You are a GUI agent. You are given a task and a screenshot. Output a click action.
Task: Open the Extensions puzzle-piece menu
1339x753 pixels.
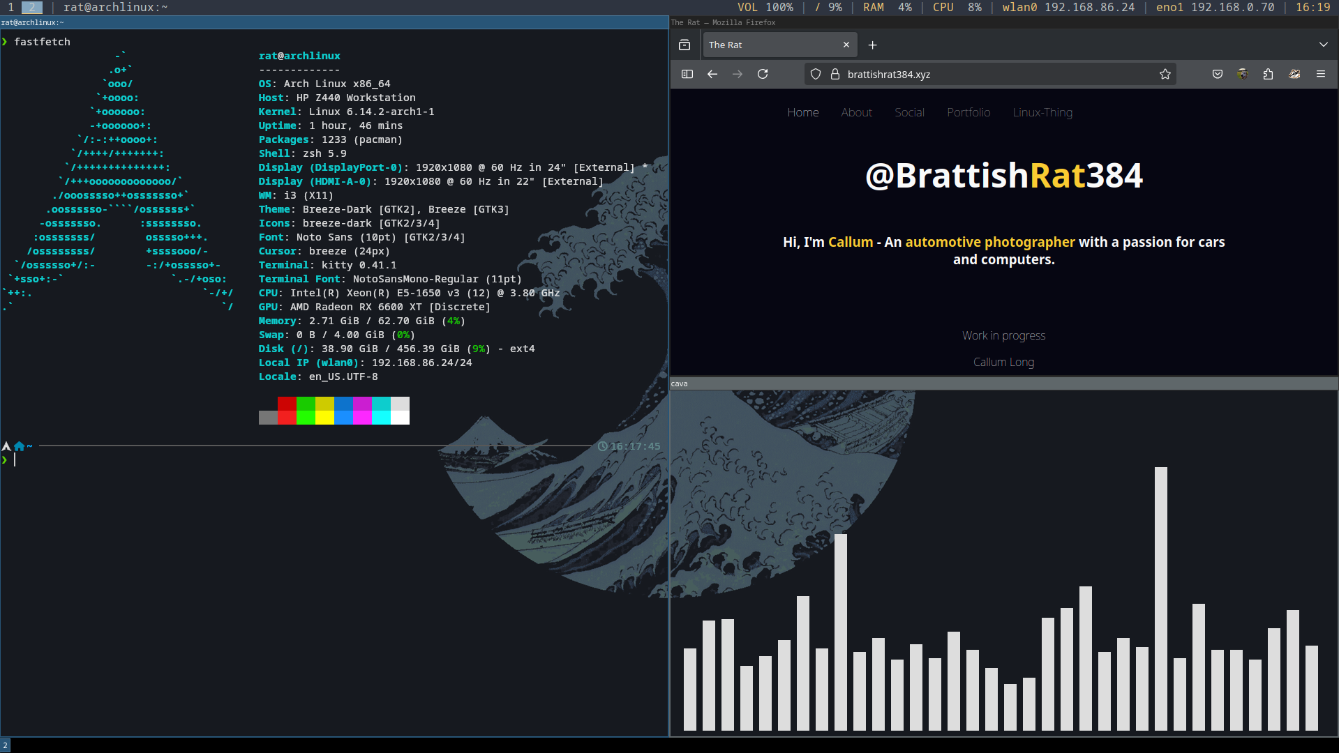tap(1268, 74)
